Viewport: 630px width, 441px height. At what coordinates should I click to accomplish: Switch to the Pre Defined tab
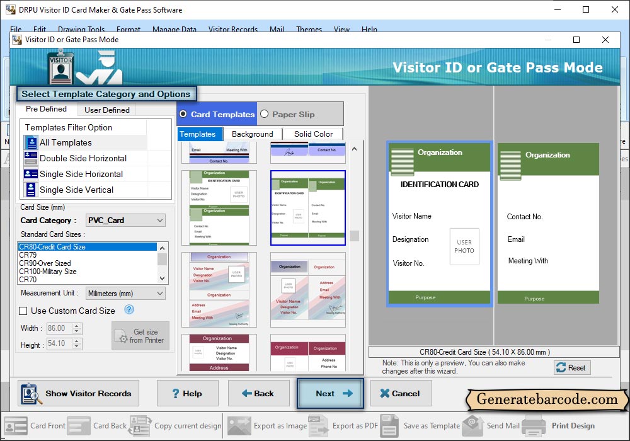[46, 109]
